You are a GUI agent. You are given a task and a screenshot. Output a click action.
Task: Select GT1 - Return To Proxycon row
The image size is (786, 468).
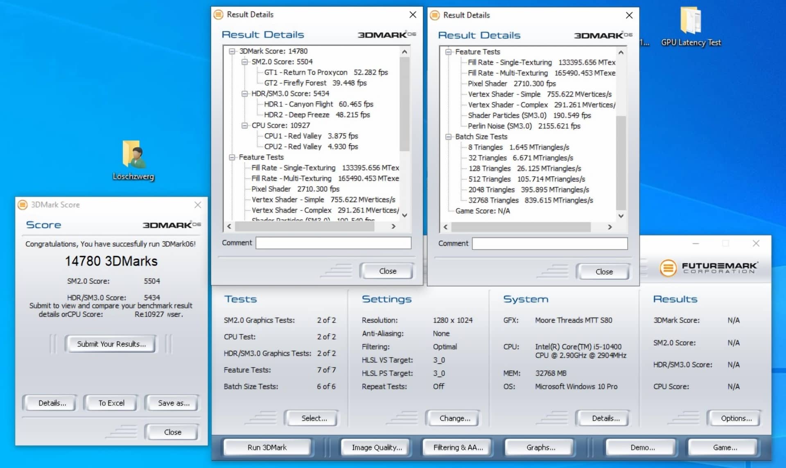(x=326, y=72)
